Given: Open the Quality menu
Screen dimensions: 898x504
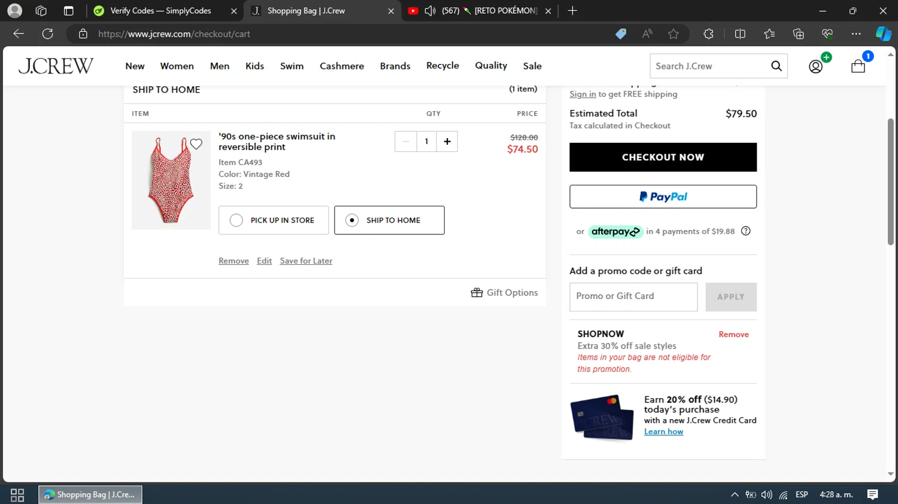Looking at the screenshot, I should 491,66.
